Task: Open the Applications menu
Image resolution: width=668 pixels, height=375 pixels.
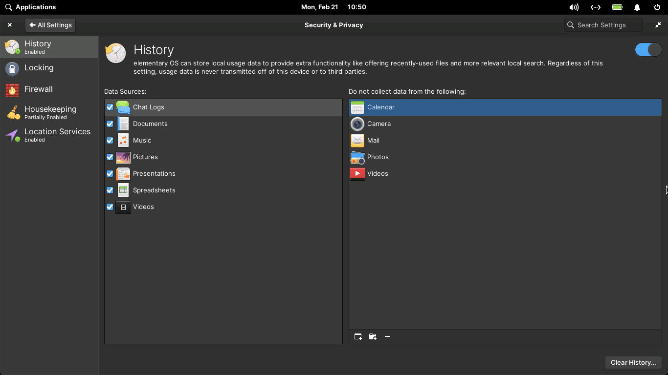Action: point(30,7)
